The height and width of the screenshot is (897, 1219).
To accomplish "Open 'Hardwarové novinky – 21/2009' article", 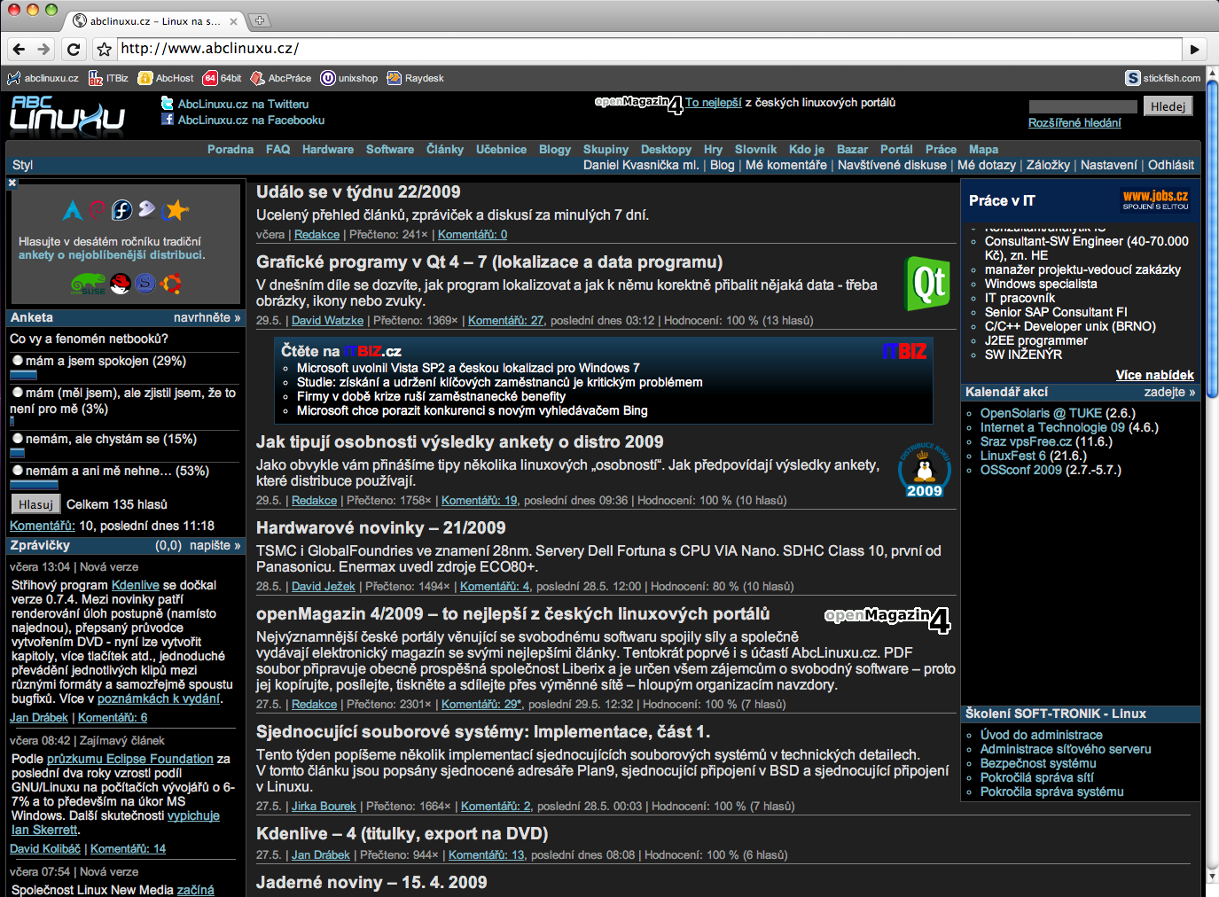I will pos(381,527).
